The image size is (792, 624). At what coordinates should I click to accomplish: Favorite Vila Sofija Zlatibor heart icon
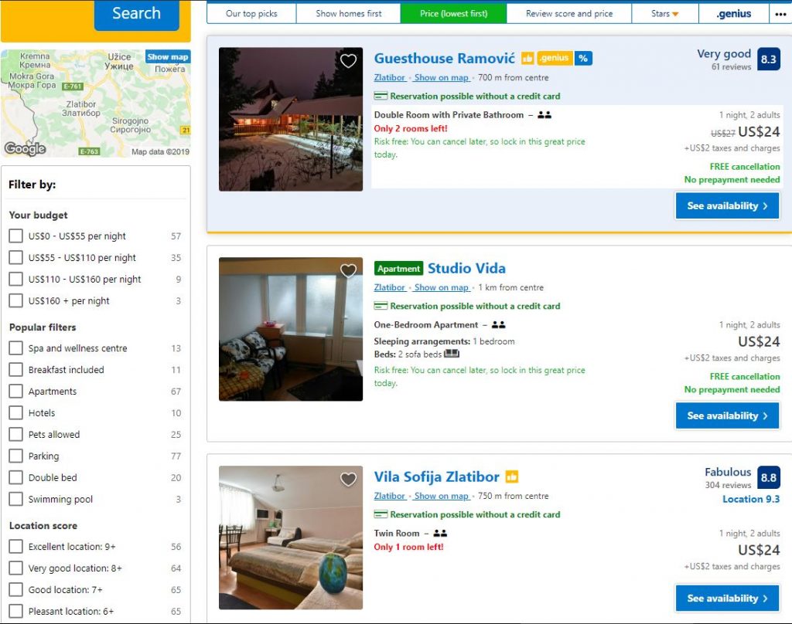point(348,480)
